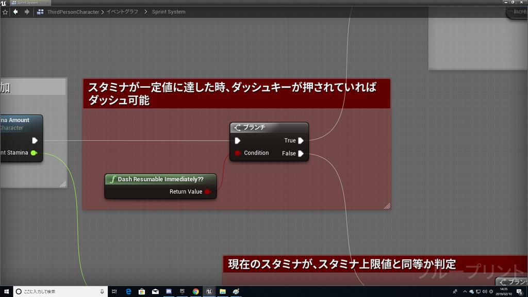Click the blueprint icon beside ThirdPersonCharacter breadcrumb

[x=40, y=11]
